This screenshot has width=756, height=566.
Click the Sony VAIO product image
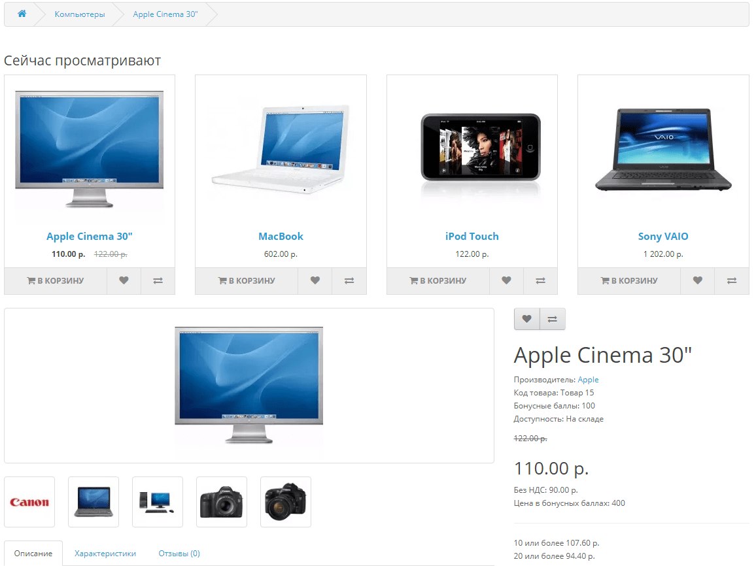click(663, 149)
